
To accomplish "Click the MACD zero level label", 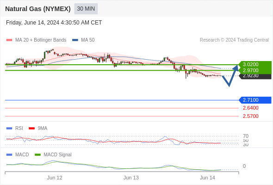I will click(x=244, y=166).
